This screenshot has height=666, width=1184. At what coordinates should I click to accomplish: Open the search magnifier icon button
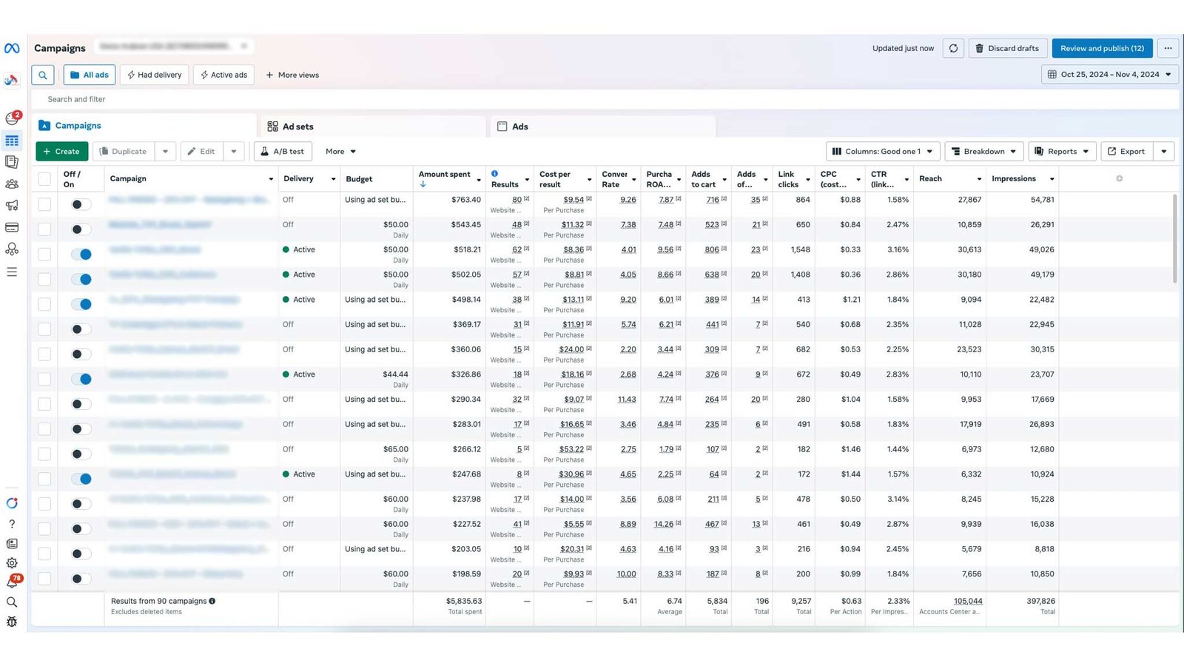43,75
